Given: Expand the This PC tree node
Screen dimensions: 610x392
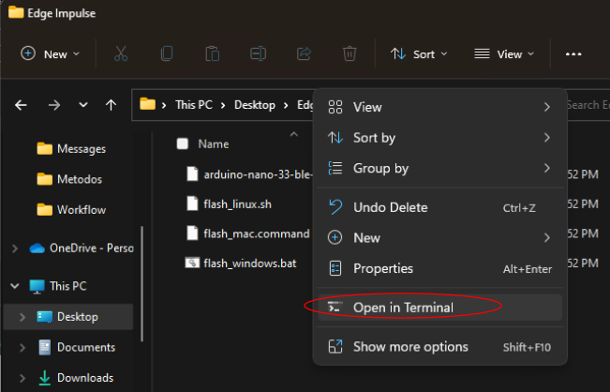Looking at the screenshot, I should pos(15,286).
